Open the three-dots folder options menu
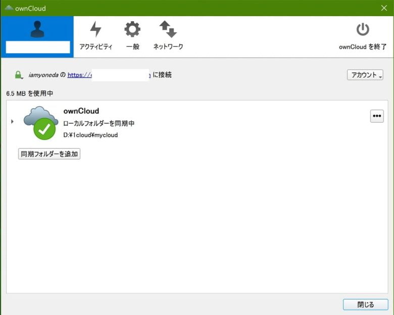The height and width of the screenshot is (315, 394). tap(377, 116)
